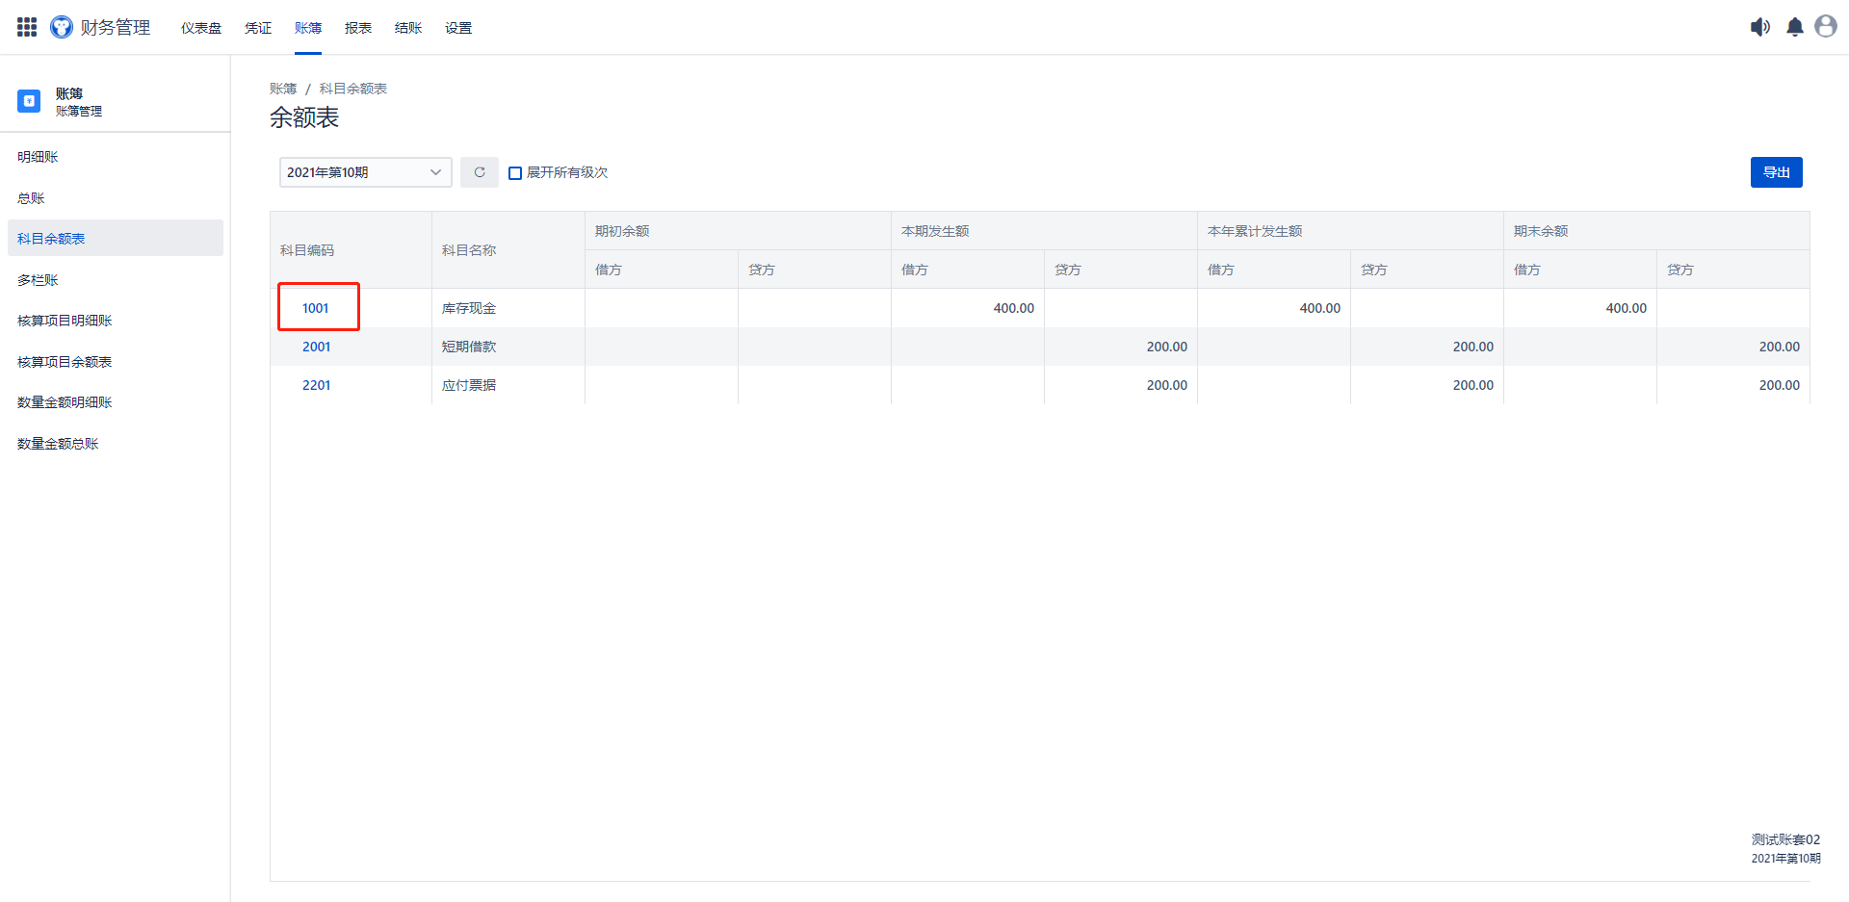The image size is (1849, 902).
Task: Click the 账簿 breadcrumb link
Action: 283,89
